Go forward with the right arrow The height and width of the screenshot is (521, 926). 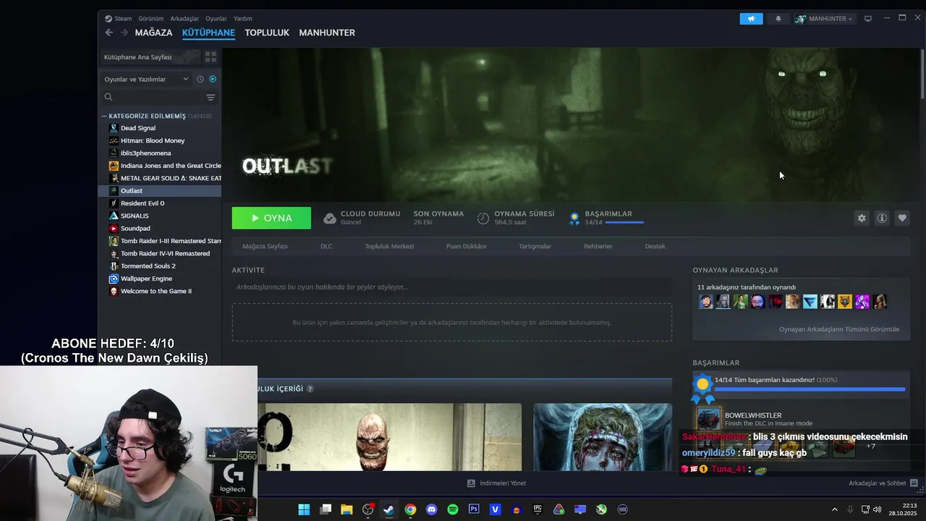[x=124, y=33]
